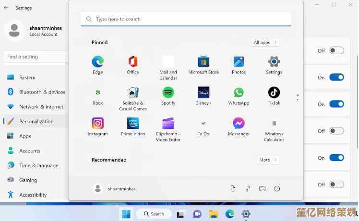359x221 pixels.
Task: Select Bluetooth & devices in the Settings sidebar
Action: point(42,92)
